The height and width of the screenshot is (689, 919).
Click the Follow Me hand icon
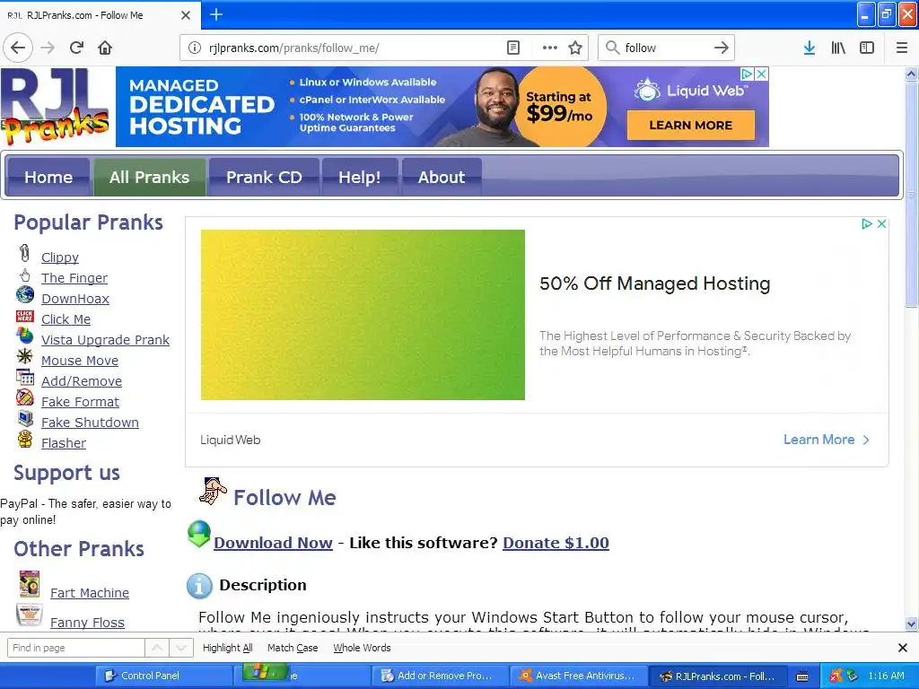pos(213,492)
